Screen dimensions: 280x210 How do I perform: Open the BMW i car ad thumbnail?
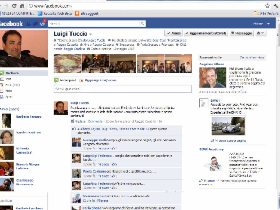point(228,126)
